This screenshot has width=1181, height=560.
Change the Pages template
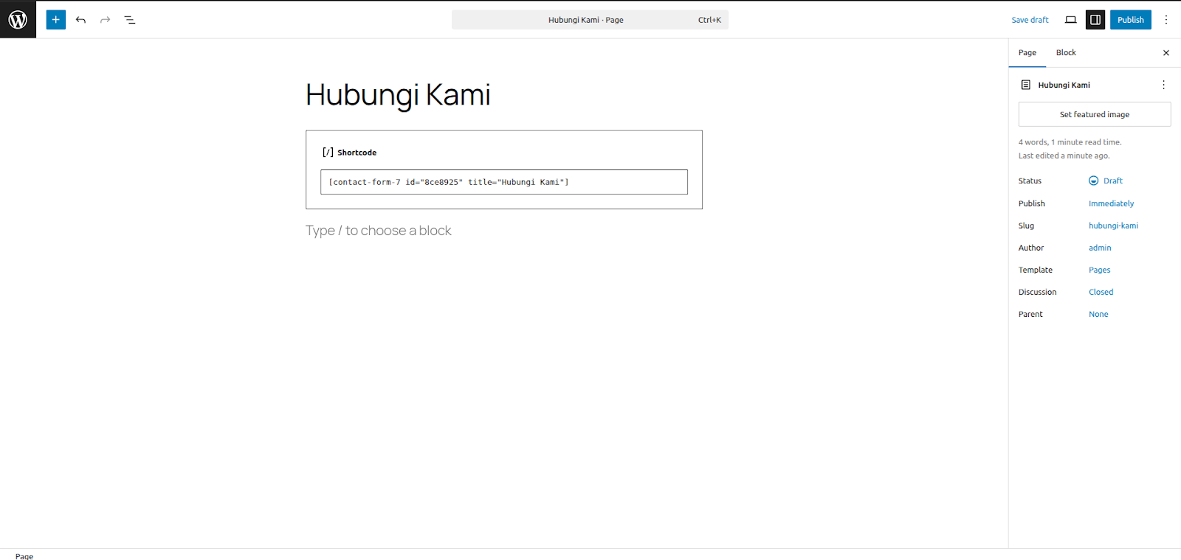(1099, 270)
